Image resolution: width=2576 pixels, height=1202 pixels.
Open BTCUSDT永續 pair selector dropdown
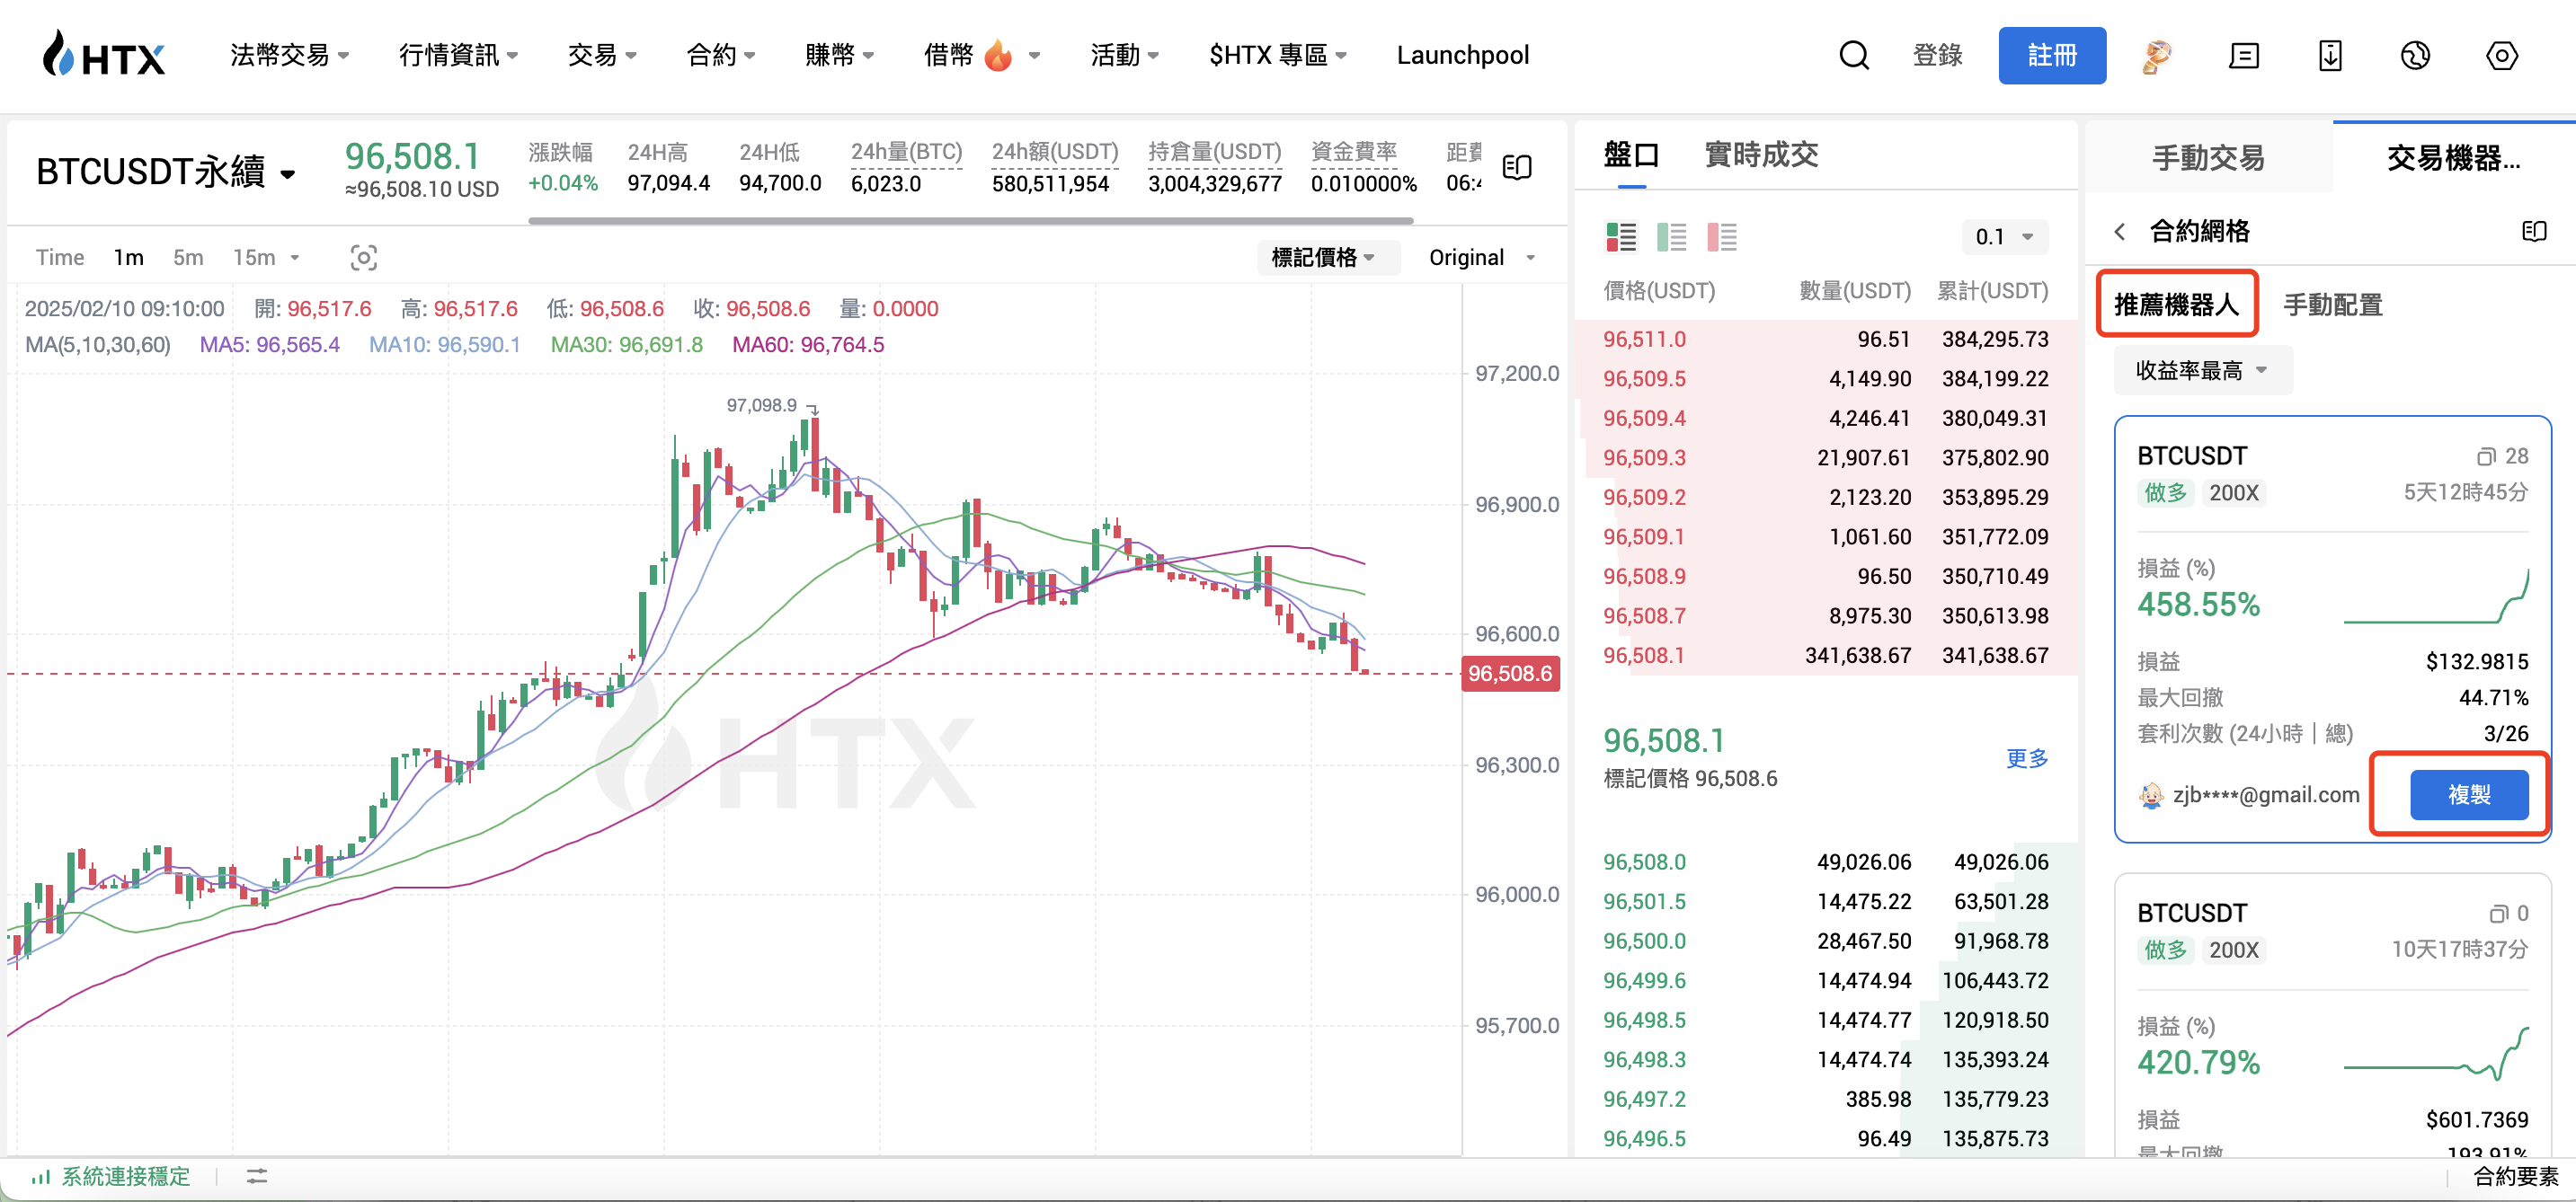pyautogui.click(x=166, y=172)
